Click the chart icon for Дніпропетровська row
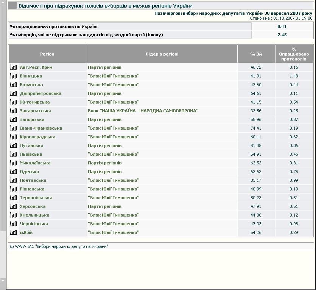 tap(14, 93)
